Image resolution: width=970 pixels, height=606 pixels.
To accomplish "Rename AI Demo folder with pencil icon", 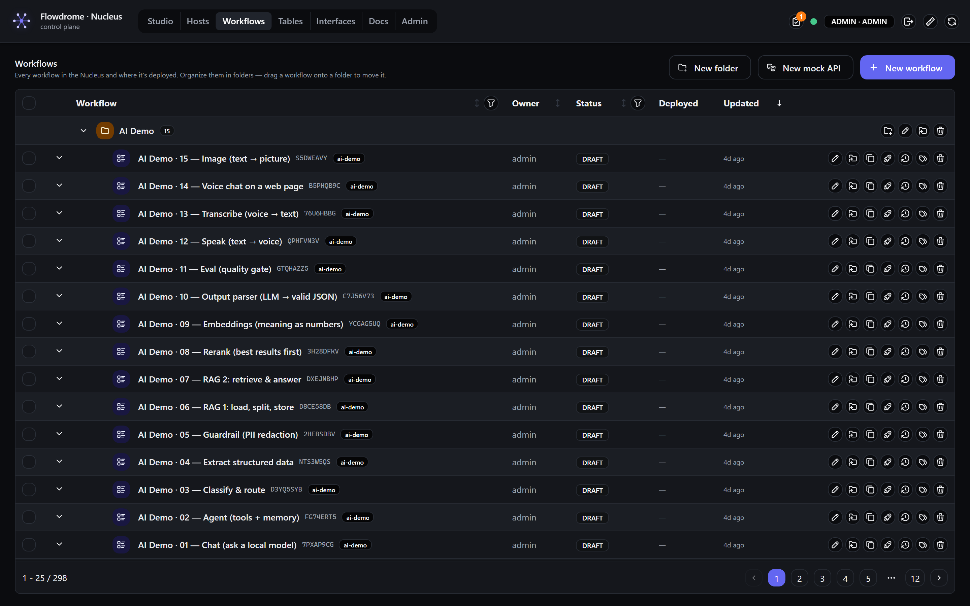I will [905, 131].
